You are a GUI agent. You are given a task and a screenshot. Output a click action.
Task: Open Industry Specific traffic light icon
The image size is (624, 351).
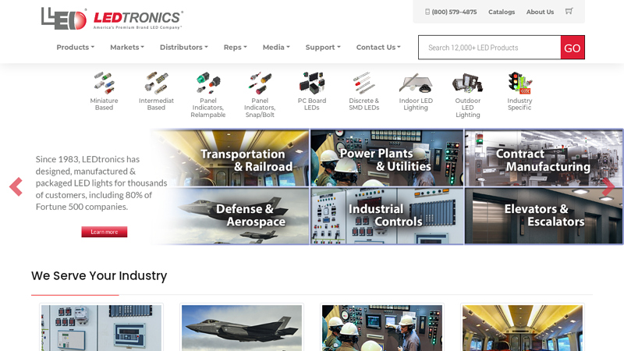click(x=519, y=83)
